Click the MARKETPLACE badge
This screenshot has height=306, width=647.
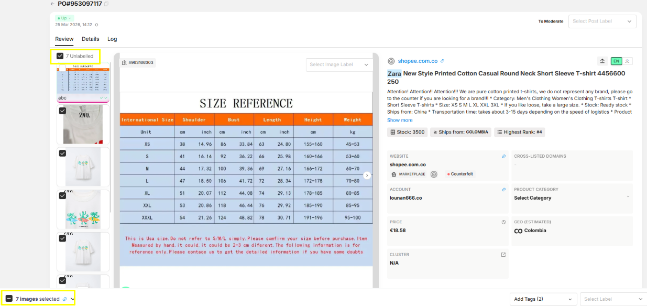[x=409, y=174]
